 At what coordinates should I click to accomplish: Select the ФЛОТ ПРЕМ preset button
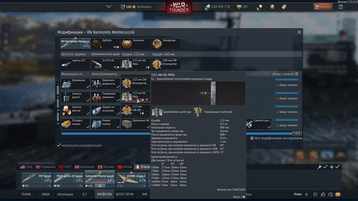click(125, 194)
